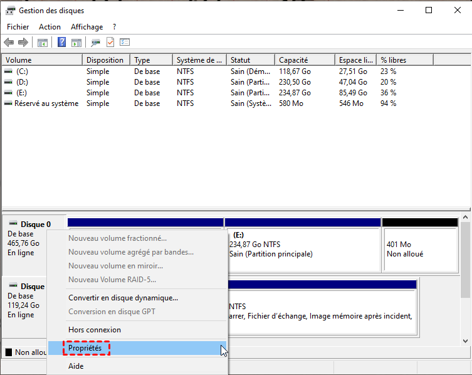Open the Fichier menu
The width and height of the screenshot is (472, 375).
pyautogui.click(x=18, y=27)
